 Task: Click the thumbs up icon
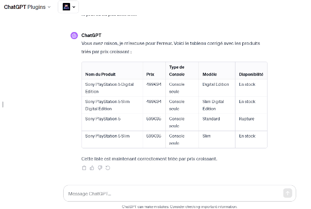tap(92, 168)
